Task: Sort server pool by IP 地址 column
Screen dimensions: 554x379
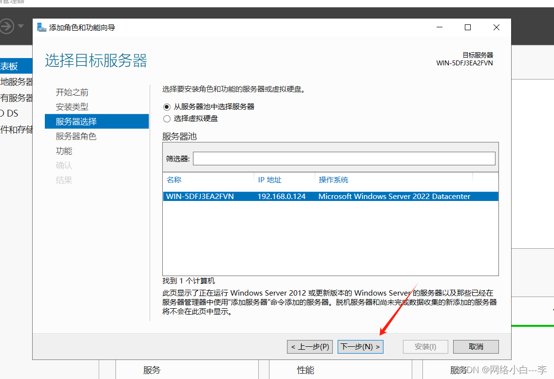Action: (269, 180)
